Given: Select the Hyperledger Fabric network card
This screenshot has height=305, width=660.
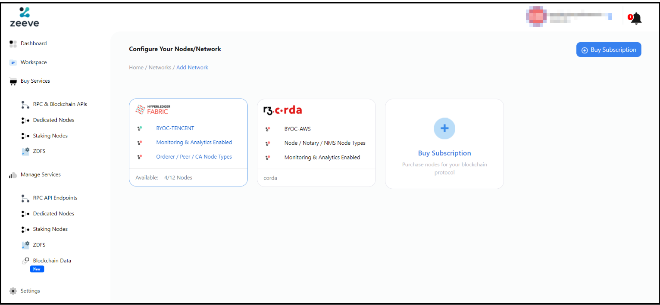Looking at the screenshot, I should coord(188,142).
